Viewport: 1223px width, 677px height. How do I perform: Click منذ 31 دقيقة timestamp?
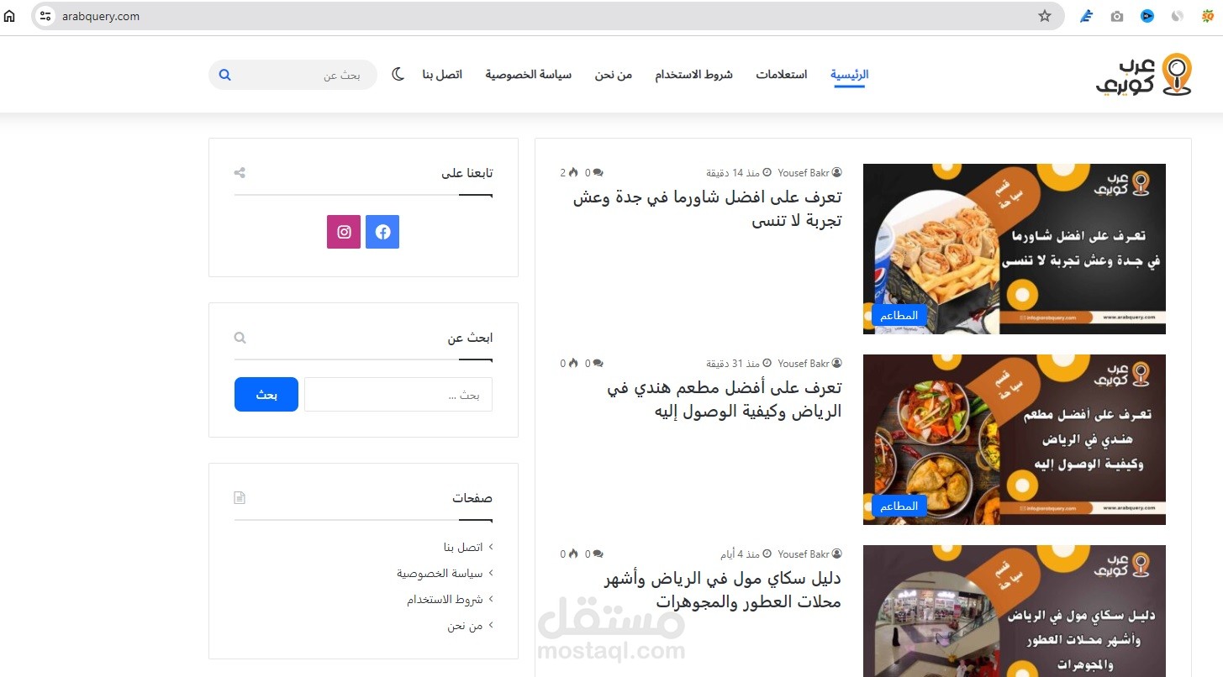739,364
